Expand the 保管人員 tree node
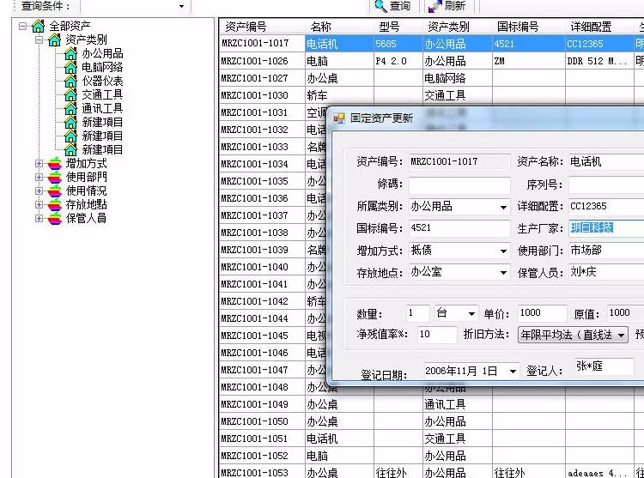Viewport: 644px width, 478px height. 39,218
